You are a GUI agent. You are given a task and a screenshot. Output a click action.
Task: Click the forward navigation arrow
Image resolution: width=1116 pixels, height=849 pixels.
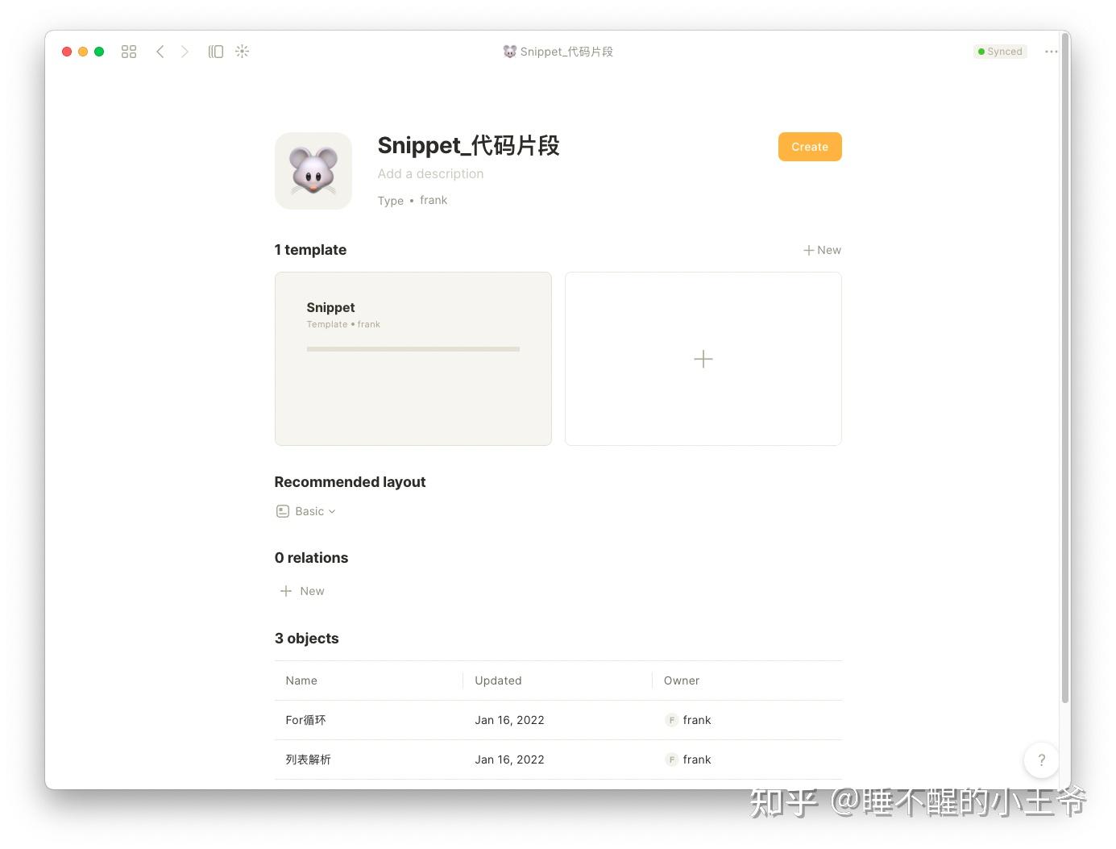(x=185, y=51)
